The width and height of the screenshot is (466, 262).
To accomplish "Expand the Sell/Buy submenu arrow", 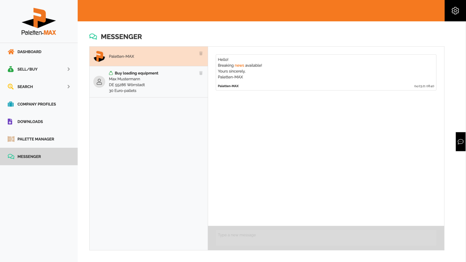I will coord(69,69).
